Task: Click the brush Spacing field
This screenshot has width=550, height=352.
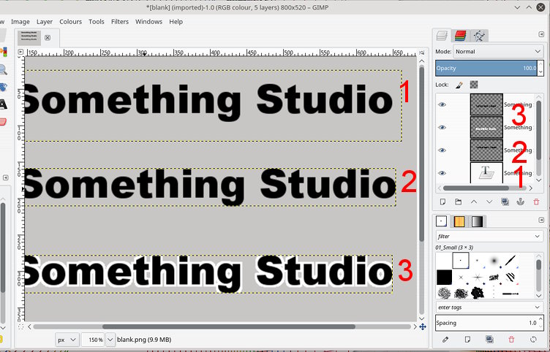Action: pos(486,323)
